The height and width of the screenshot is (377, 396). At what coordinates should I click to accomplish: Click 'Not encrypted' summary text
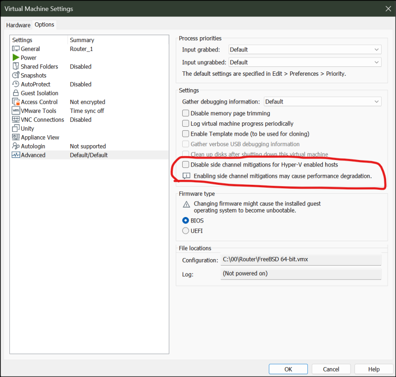point(88,102)
